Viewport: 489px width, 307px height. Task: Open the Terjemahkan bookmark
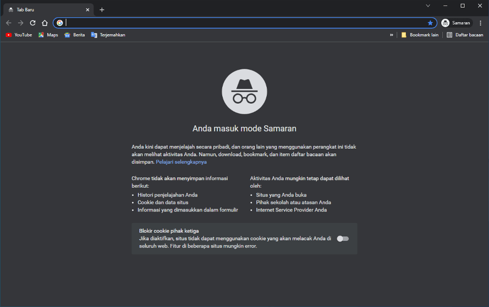(108, 35)
